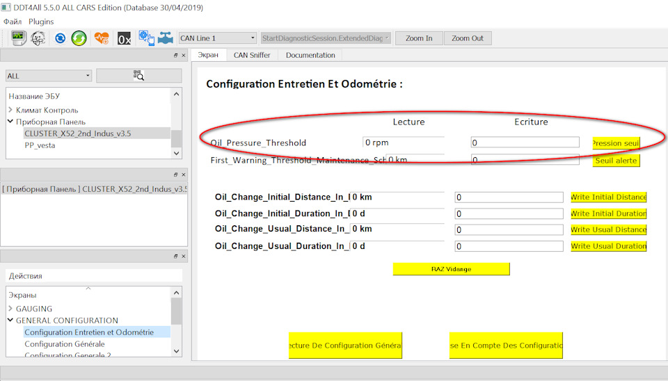Expand the GAUGING tree node
Image resolution: width=668 pixels, height=381 pixels.
tap(10, 308)
